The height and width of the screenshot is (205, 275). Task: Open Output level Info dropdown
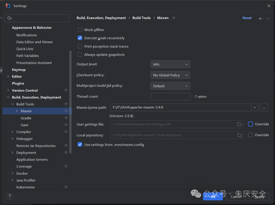(170, 64)
